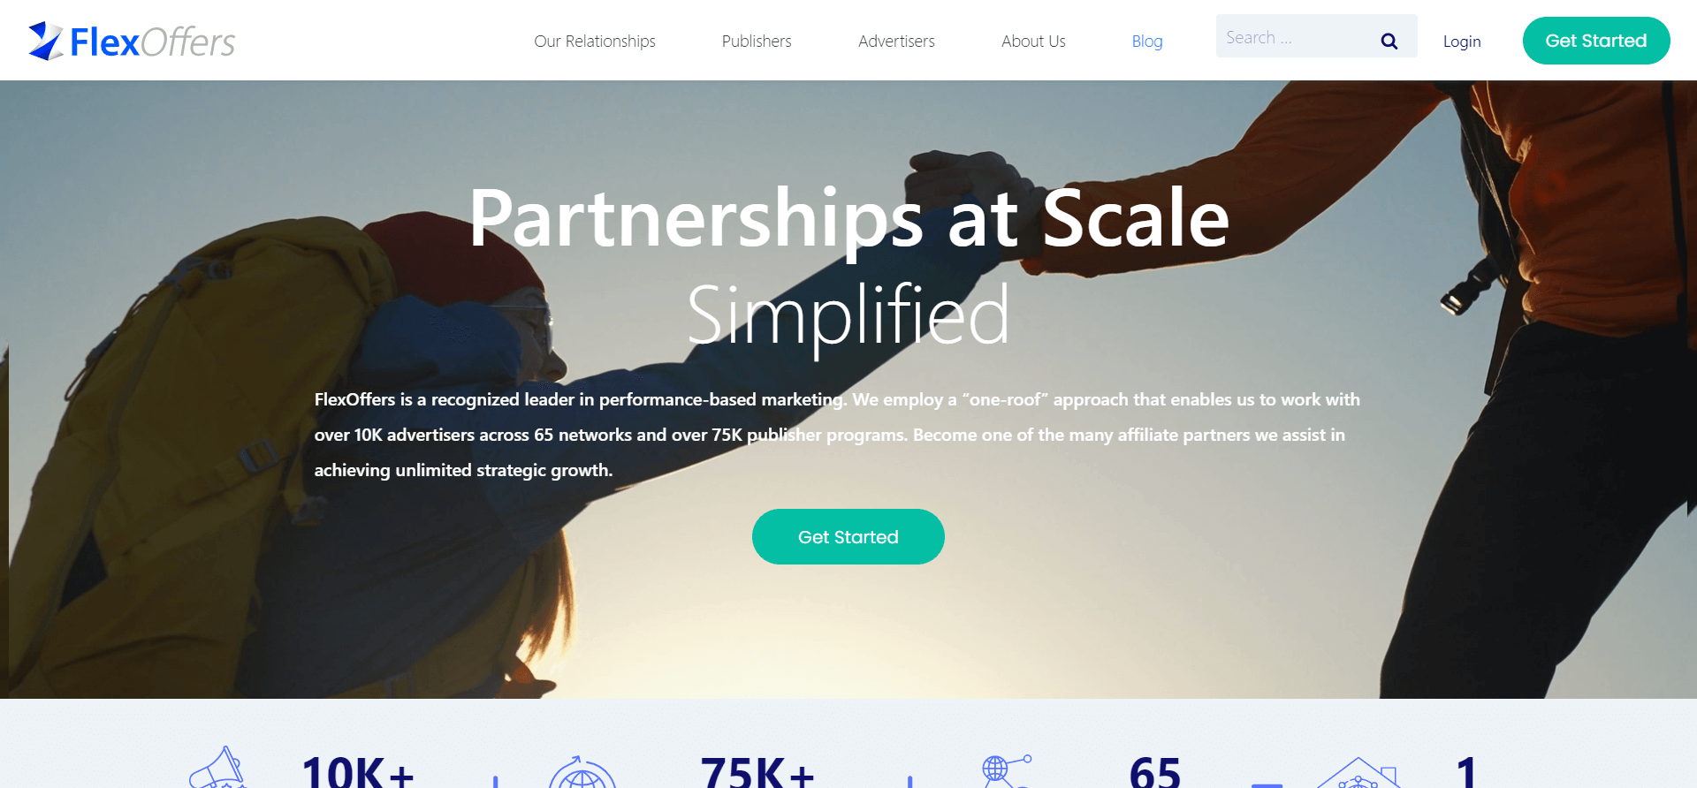
Task: Click the globe with arrow icon
Action: pyautogui.click(x=582, y=771)
